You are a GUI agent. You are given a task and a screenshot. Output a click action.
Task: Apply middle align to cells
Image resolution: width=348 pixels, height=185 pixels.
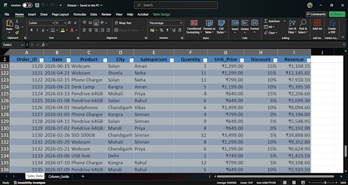90,23
